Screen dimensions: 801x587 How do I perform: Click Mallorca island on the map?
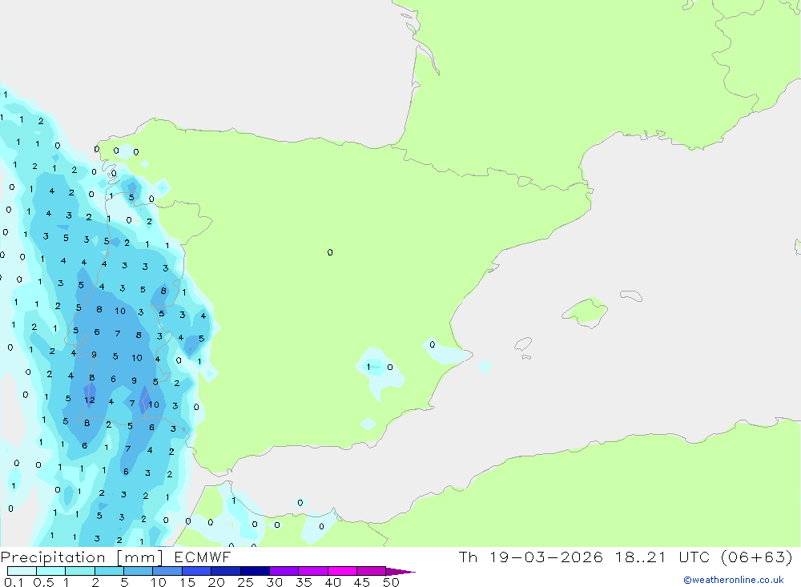point(586,312)
